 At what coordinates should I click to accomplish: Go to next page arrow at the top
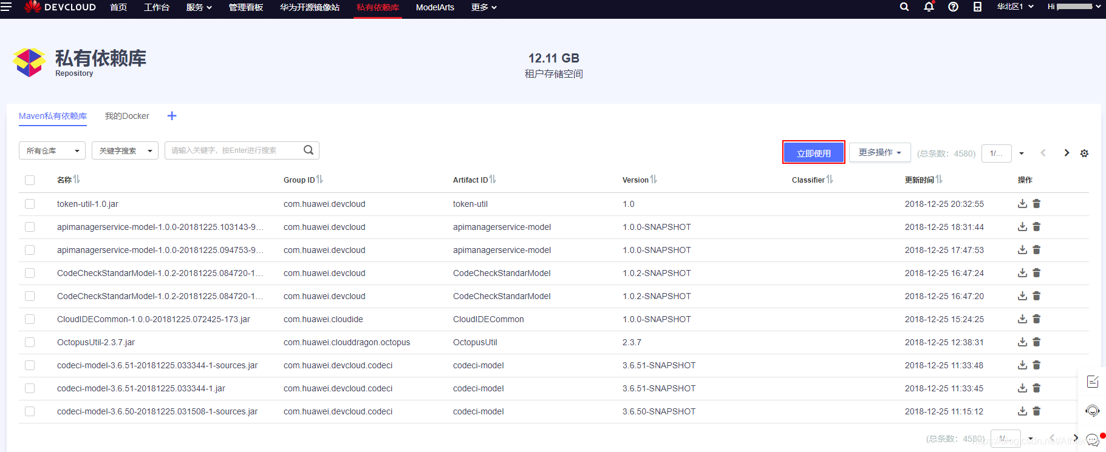click(x=1067, y=153)
